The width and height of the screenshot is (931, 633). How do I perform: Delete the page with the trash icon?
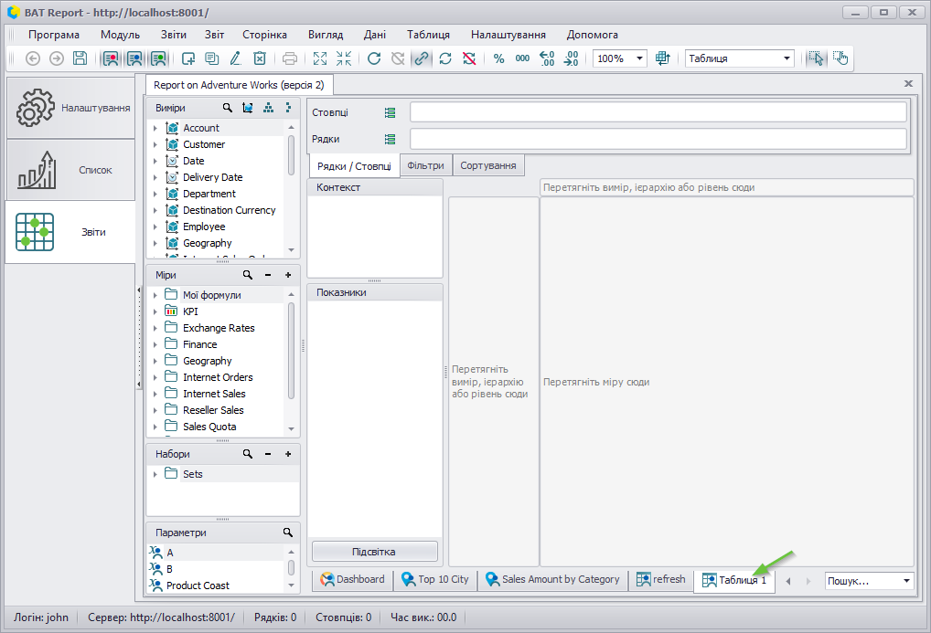(x=260, y=58)
